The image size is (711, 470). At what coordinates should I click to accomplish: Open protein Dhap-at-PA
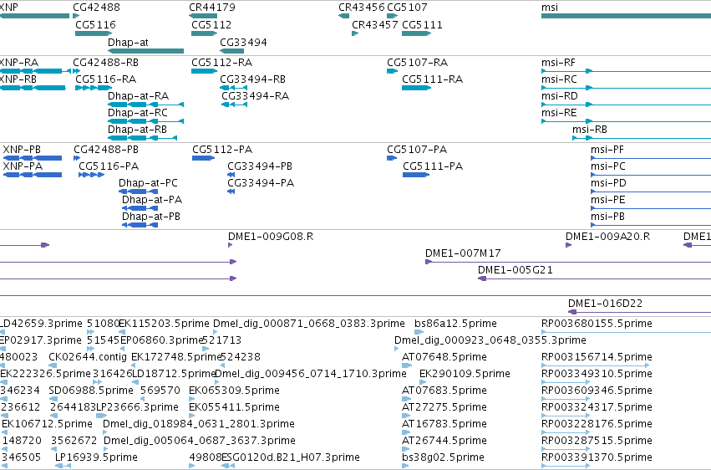pos(152,200)
